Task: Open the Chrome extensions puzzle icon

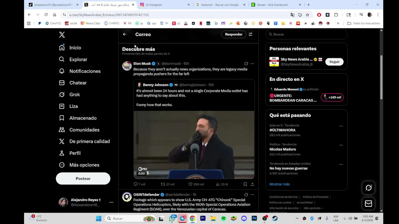Action: tap(336, 15)
